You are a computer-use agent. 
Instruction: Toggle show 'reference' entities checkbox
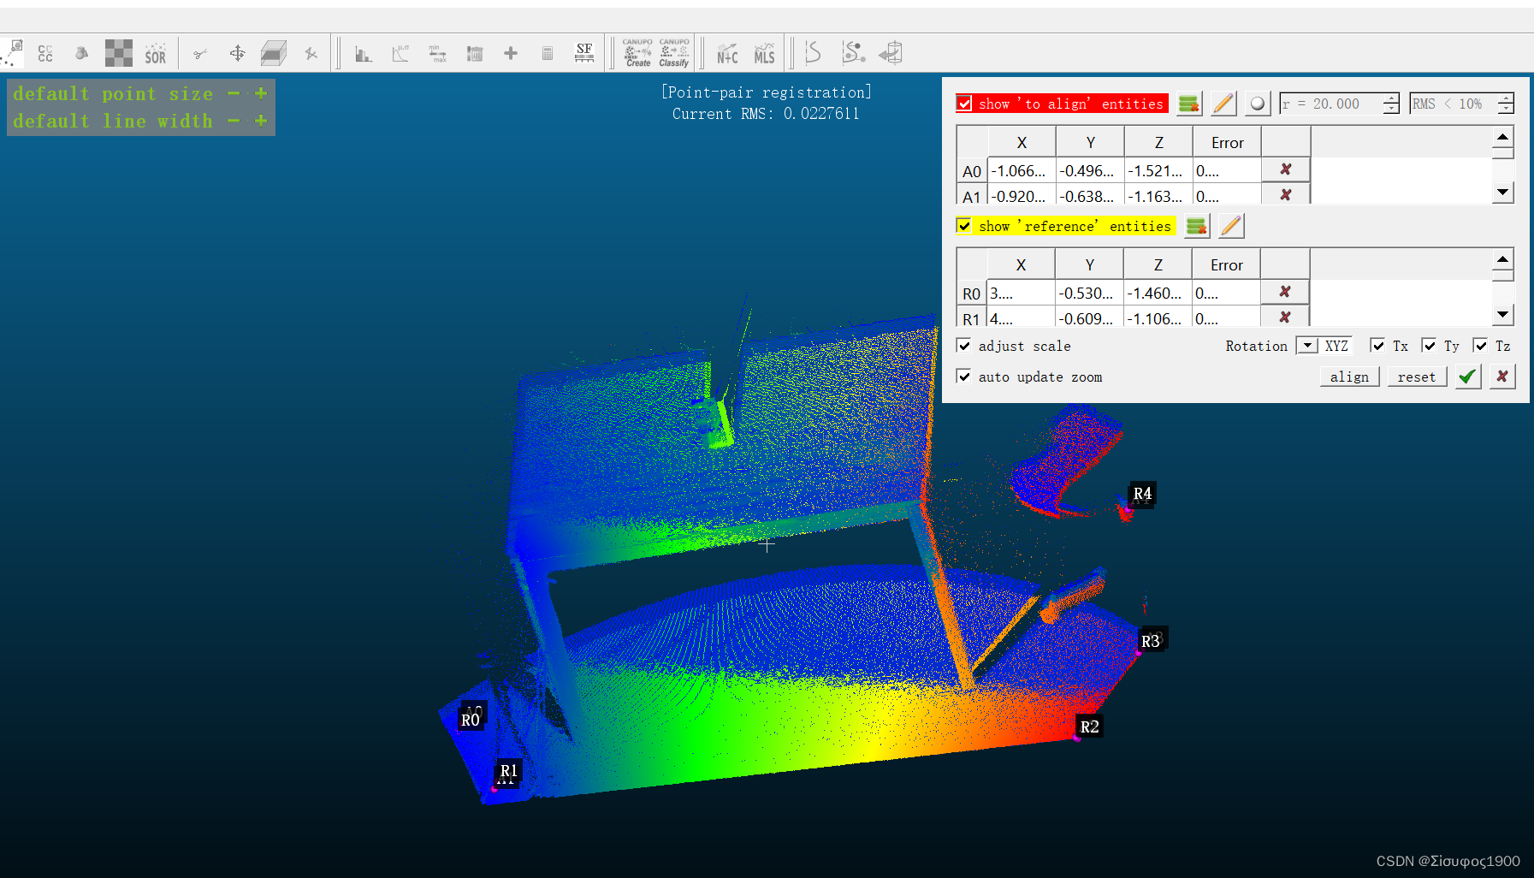pyautogui.click(x=964, y=226)
